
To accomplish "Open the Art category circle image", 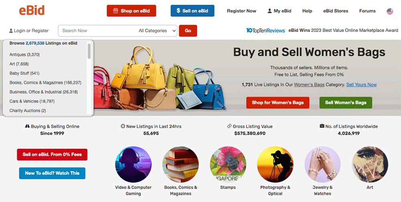I will click(370, 164).
